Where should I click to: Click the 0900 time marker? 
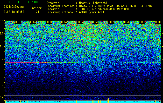click(x=158, y=22)
